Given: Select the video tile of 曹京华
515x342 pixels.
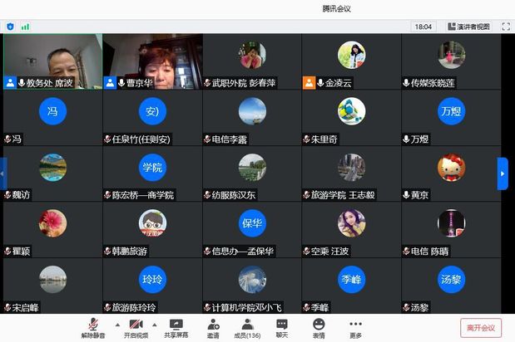Looking at the screenshot, I should point(152,61).
